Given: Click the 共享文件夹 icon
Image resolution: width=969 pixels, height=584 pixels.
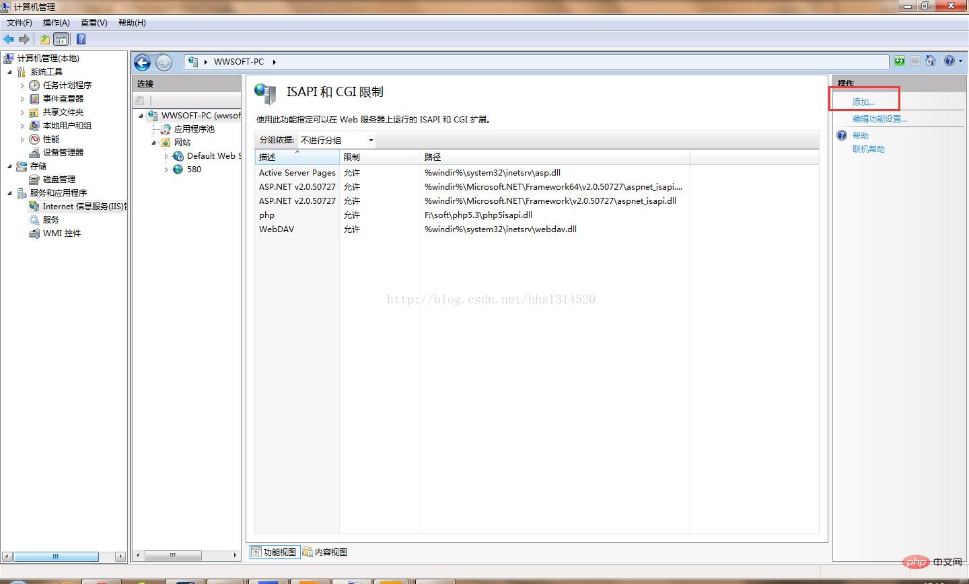Looking at the screenshot, I should point(34,112).
